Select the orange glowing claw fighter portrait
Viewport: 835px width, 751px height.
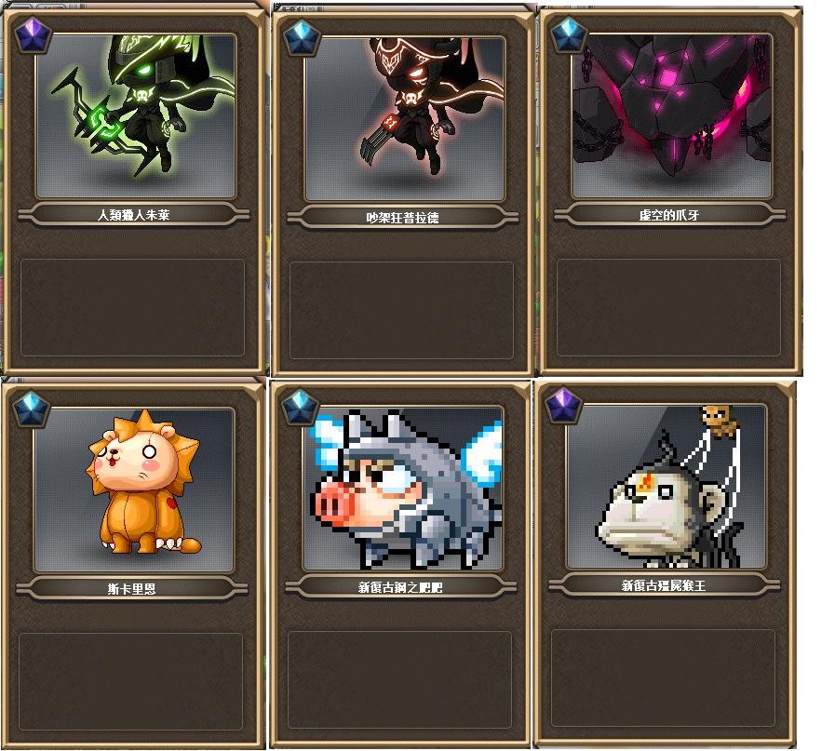pyautogui.click(x=405, y=118)
